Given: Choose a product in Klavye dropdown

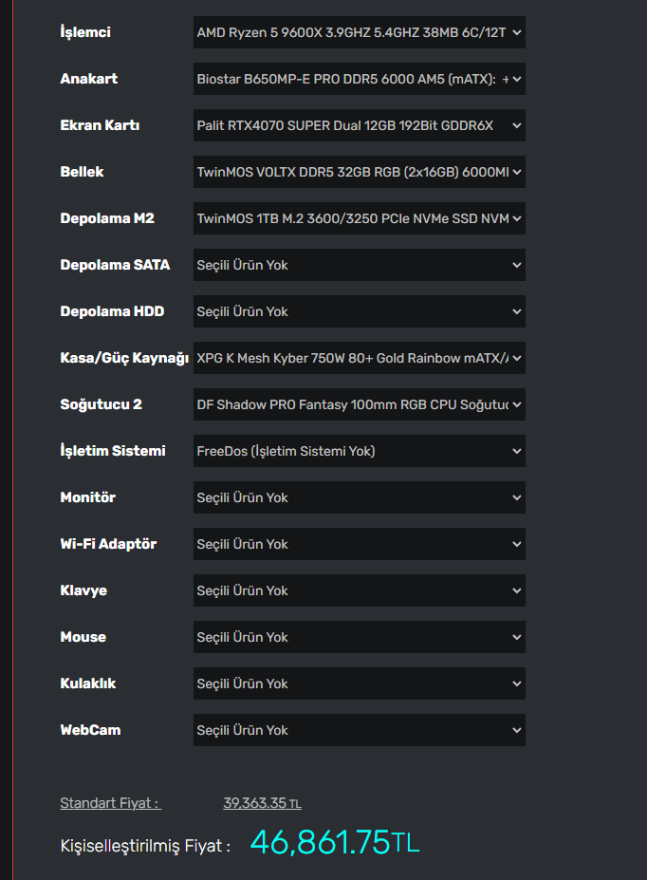Looking at the screenshot, I should (x=359, y=590).
